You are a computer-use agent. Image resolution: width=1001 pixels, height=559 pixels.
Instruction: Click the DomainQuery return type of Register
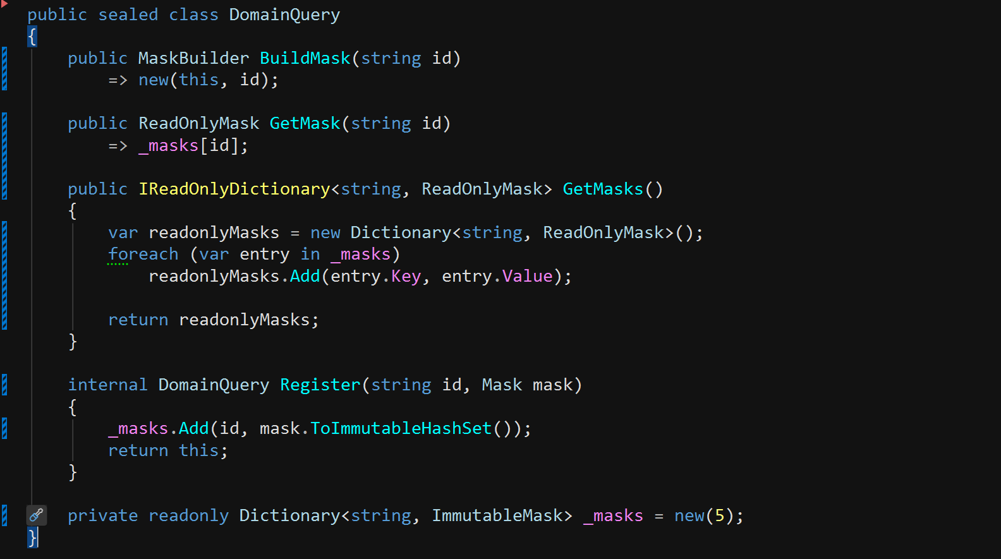pyautogui.click(x=214, y=385)
